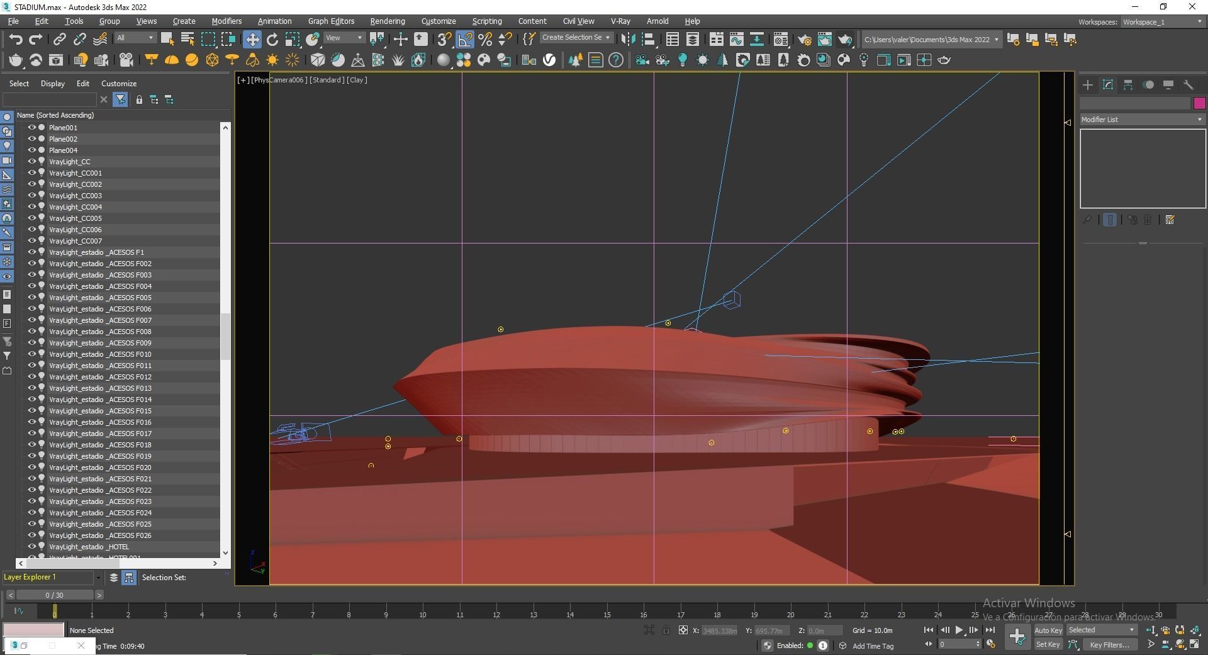Screen dimensions: 1208x655
Task: Open the Utilities command panel
Action: (1188, 85)
